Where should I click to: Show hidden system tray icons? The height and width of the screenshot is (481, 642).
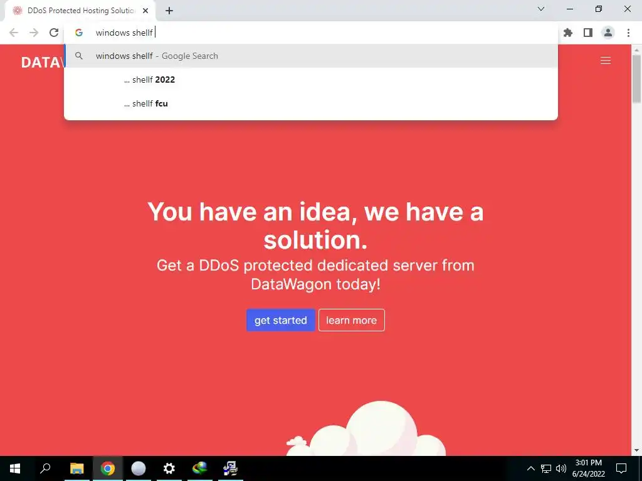tap(530, 468)
